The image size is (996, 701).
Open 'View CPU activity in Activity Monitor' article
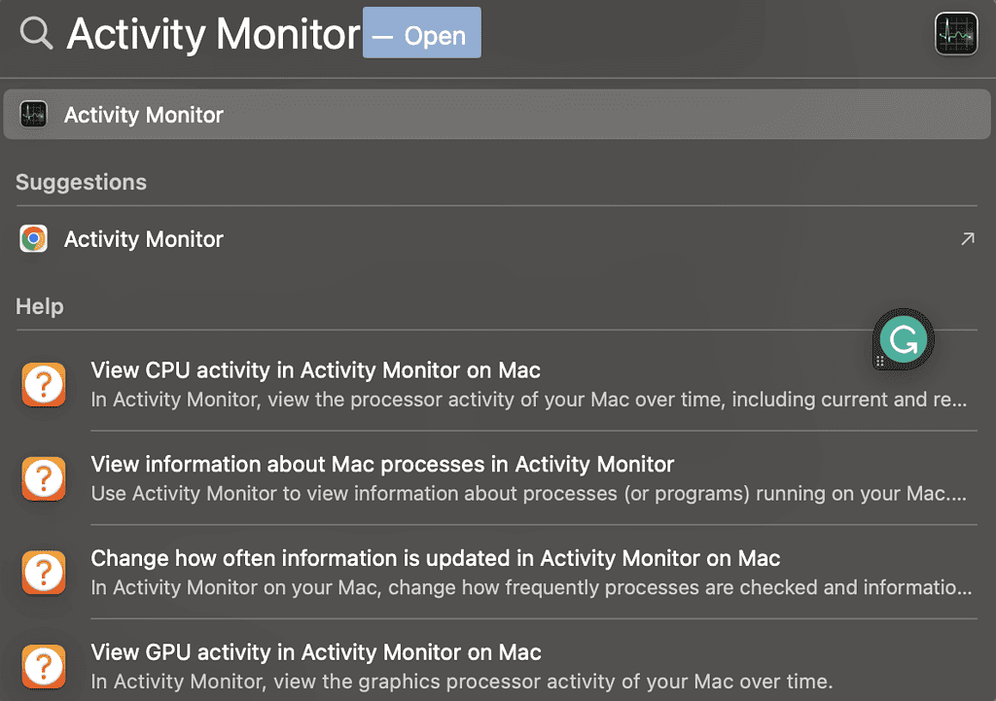pos(315,370)
